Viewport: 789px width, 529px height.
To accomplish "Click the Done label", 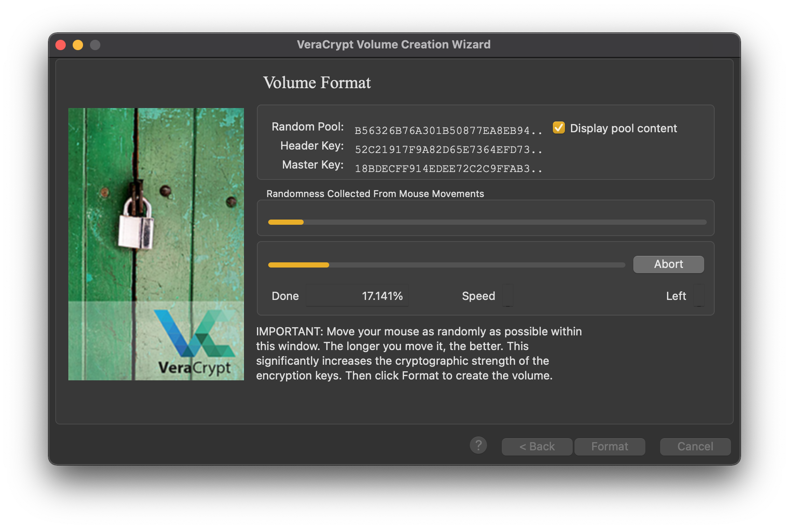I will [x=285, y=296].
